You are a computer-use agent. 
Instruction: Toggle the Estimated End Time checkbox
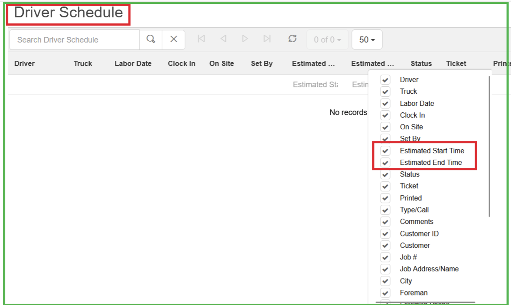(385, 163)
